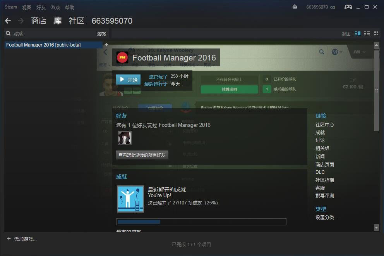Open the 好友 menu
Screen dimensions: 384x256
click(41, 7)
